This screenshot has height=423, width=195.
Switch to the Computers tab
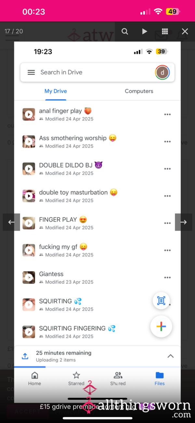(x=139, y=91)
